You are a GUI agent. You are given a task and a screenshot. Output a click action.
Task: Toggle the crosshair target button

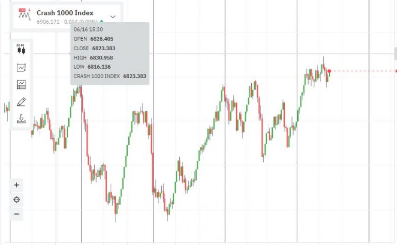tap(17, 200)
